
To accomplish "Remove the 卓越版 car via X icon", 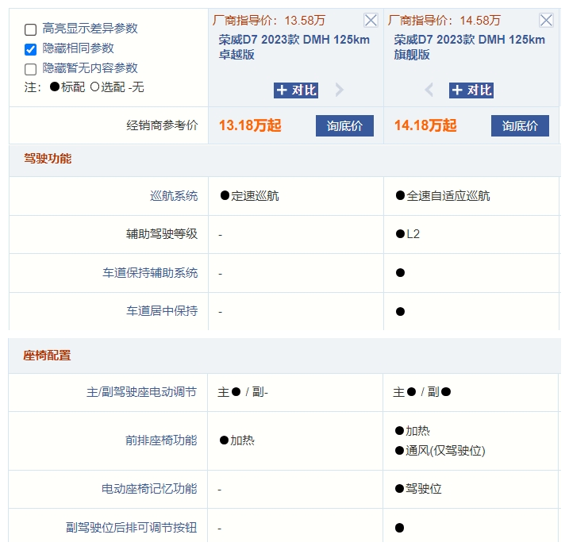I will (371, 20).
